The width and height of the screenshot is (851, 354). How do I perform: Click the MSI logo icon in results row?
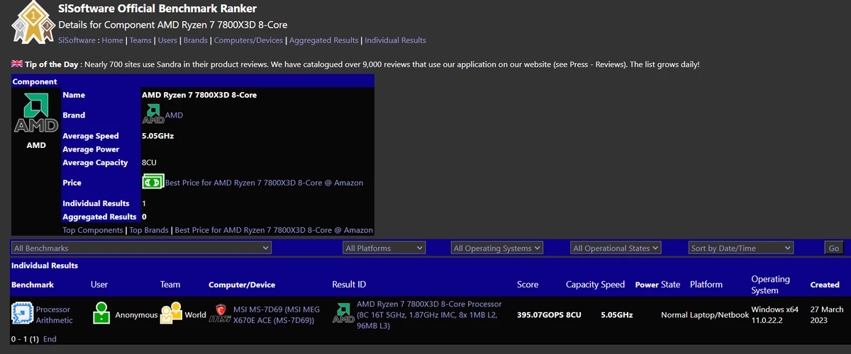220,314
